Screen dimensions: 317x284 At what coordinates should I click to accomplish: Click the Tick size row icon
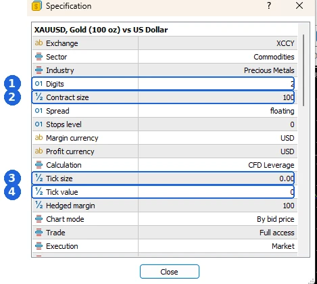click(x=39, y=179)
